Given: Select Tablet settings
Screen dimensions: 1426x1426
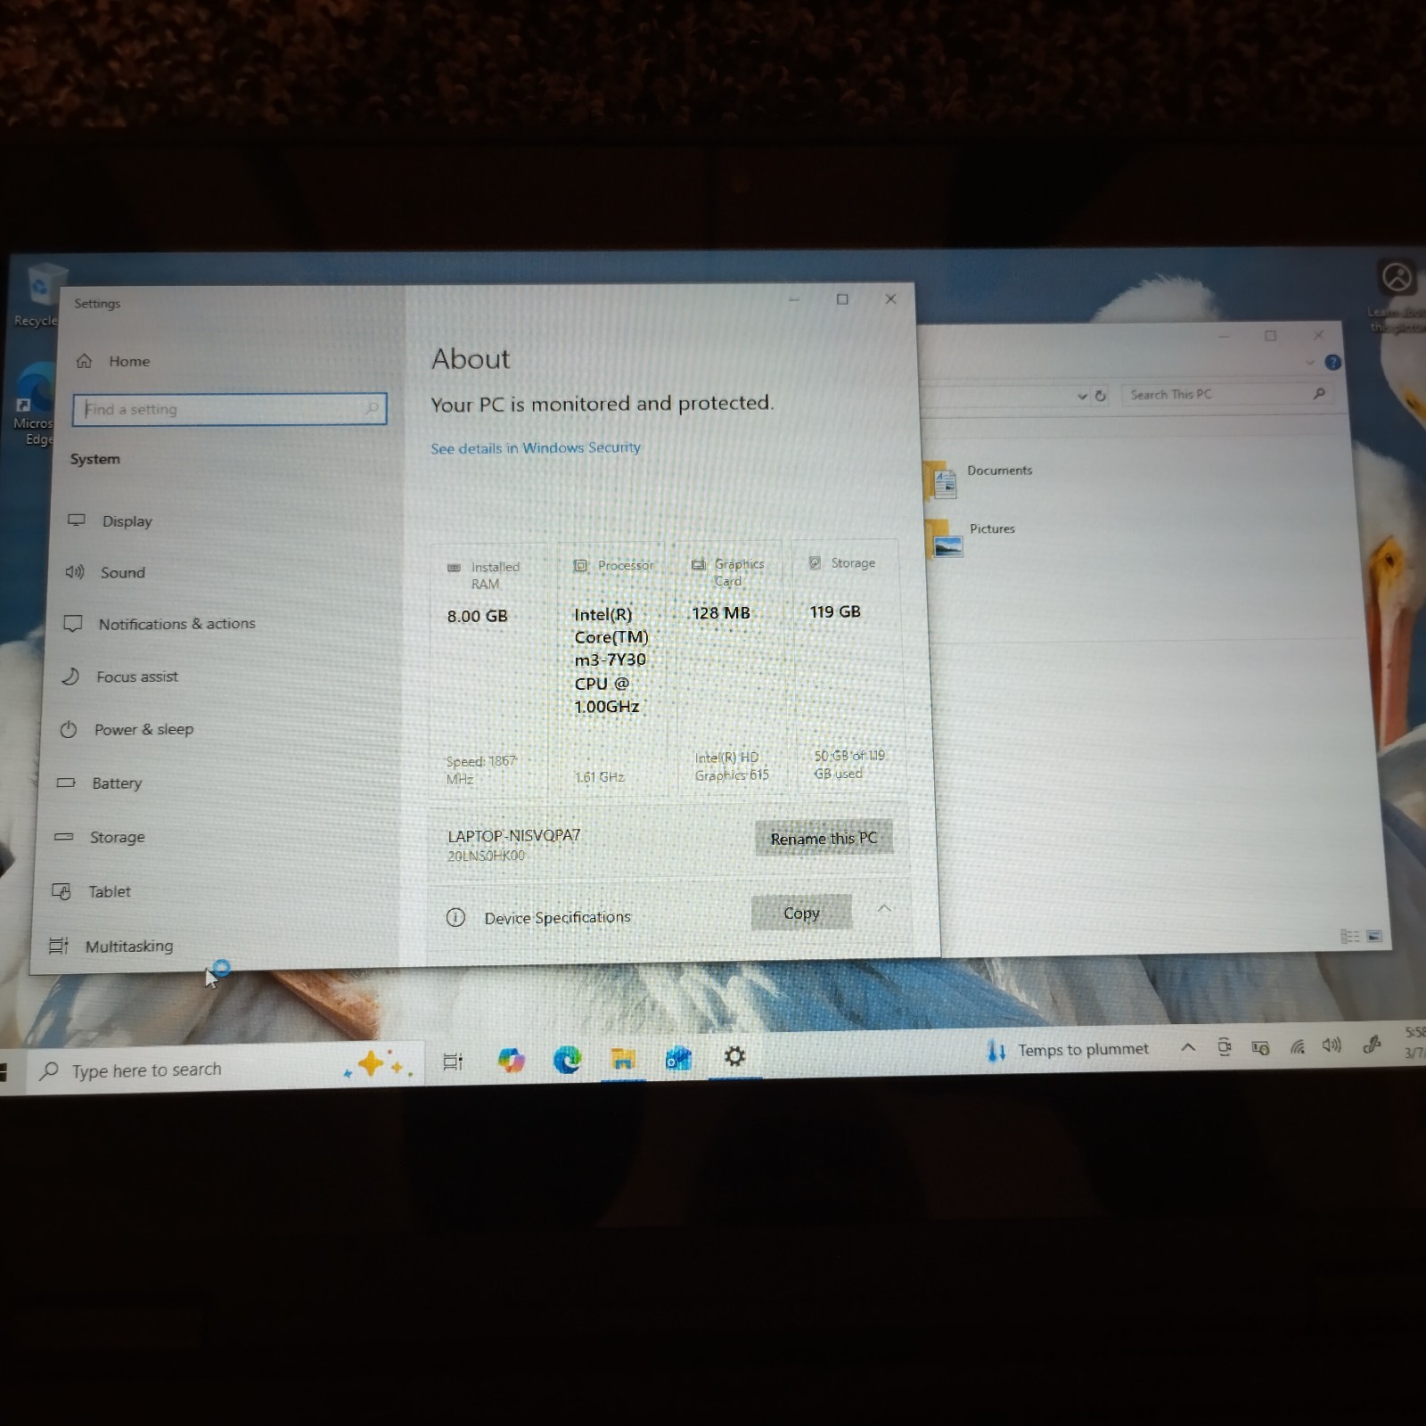Looking at the screenshot, I should pos(92,890).
